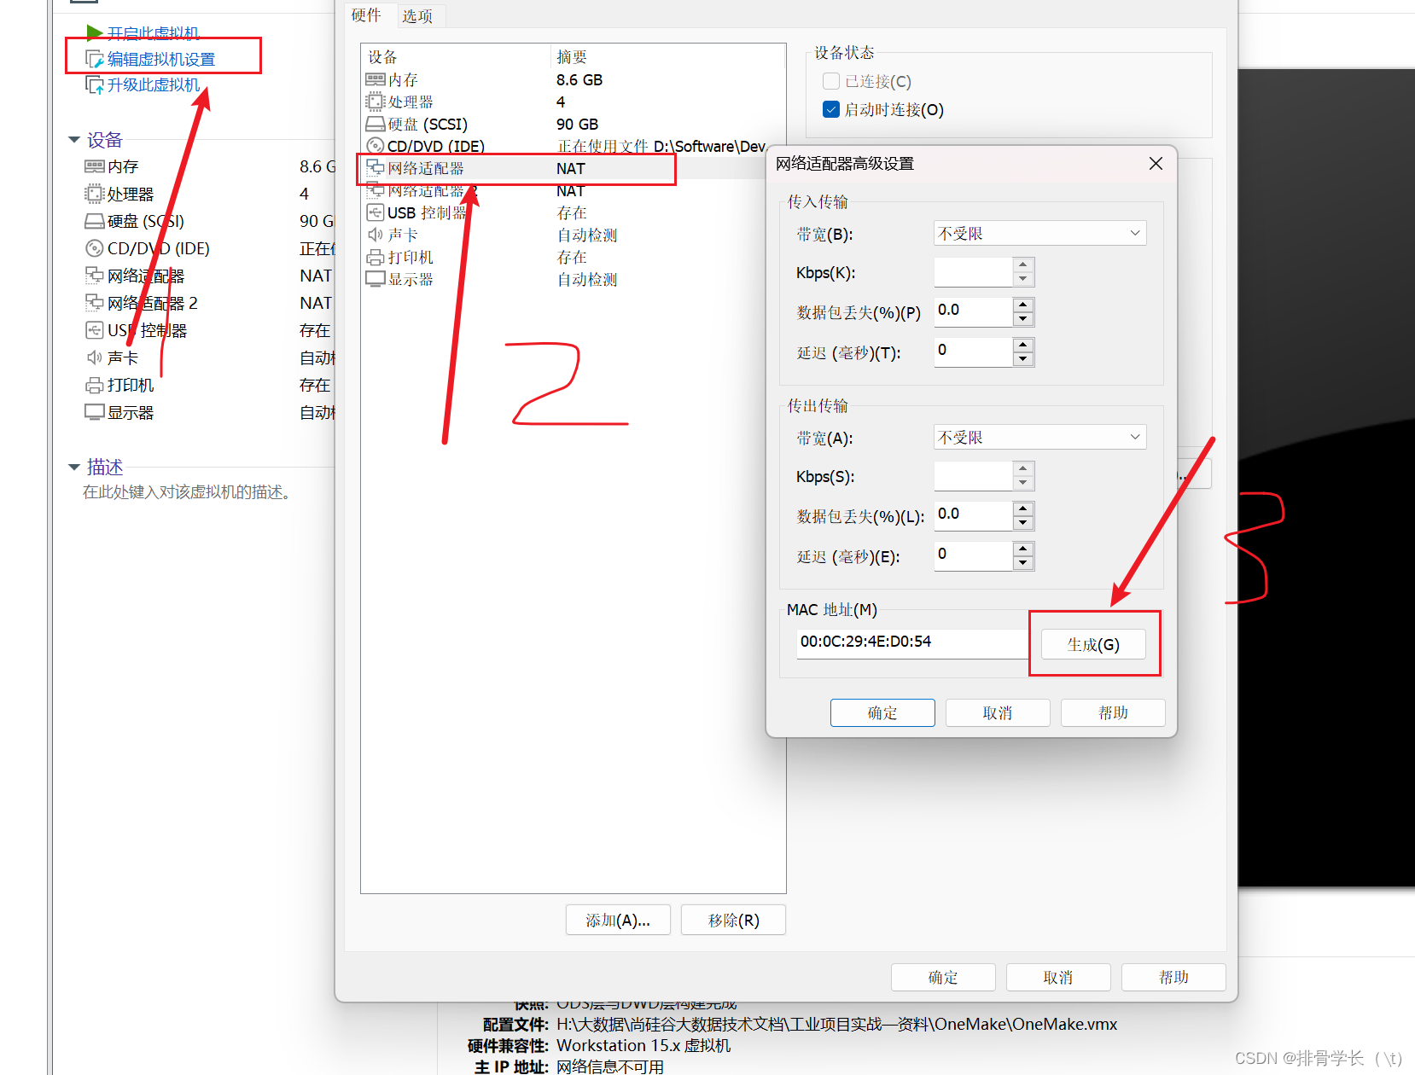Click the 网络适配器 icon in left device panel
Screen dimensions: 1415x1075
tap(94, 275)
